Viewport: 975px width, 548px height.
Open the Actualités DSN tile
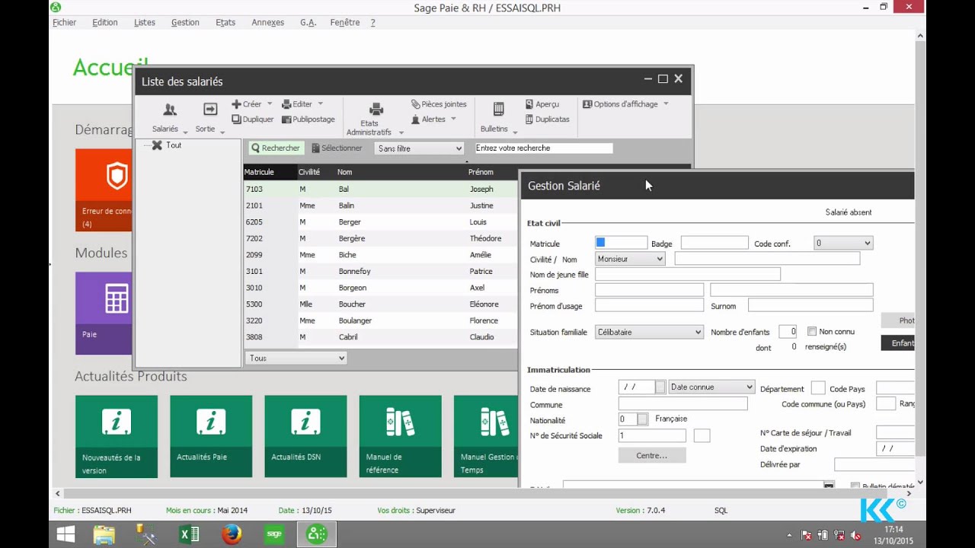click(305, 436)
